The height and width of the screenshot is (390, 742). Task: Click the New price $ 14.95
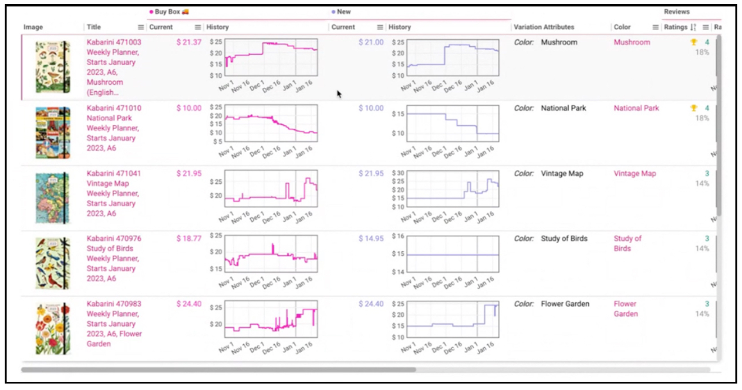coord(371,238)
